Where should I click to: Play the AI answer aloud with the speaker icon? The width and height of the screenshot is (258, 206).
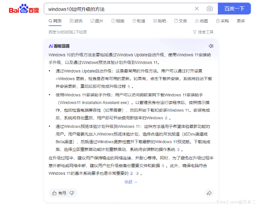211,46
